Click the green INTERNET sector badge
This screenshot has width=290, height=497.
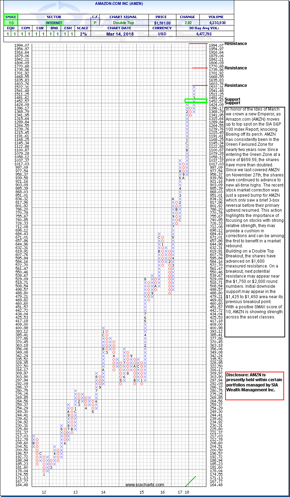[x=54, y=22]
